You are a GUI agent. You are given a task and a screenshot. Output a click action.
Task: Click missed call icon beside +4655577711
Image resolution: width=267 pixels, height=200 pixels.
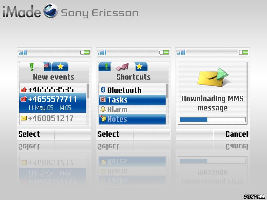tap(24, 99)
